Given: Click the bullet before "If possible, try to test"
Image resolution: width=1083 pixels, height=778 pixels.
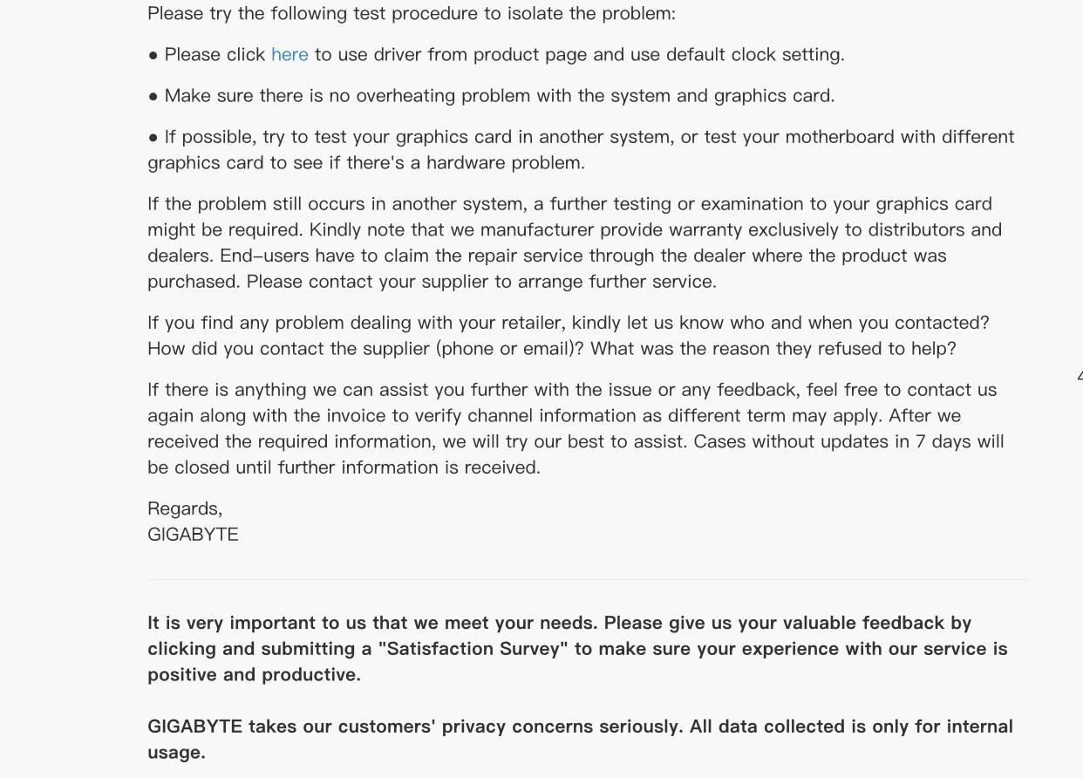Looking at the screenshot, I should point(153,138).
